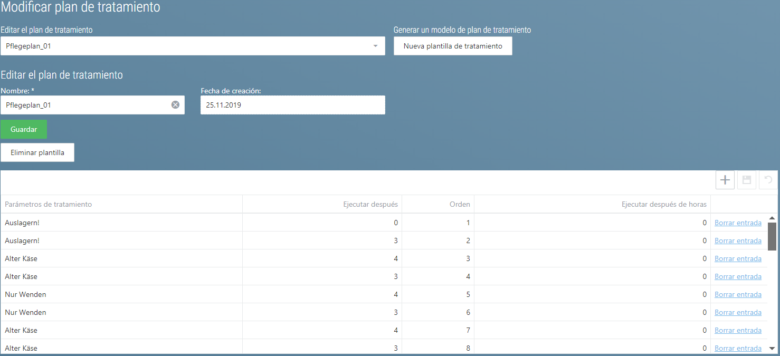Open the Pflegeplan_01 treatment plan dropdown
This screenshot has width=780, height=356.
click(193, 46)
